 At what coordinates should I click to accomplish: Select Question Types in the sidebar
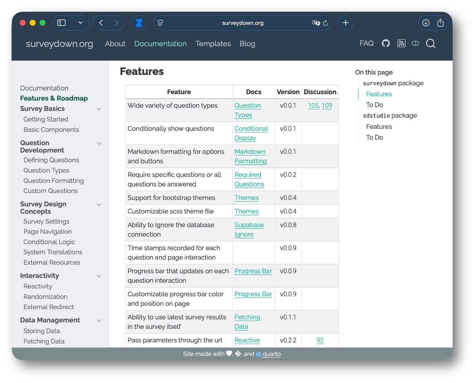tap(46, 170)
